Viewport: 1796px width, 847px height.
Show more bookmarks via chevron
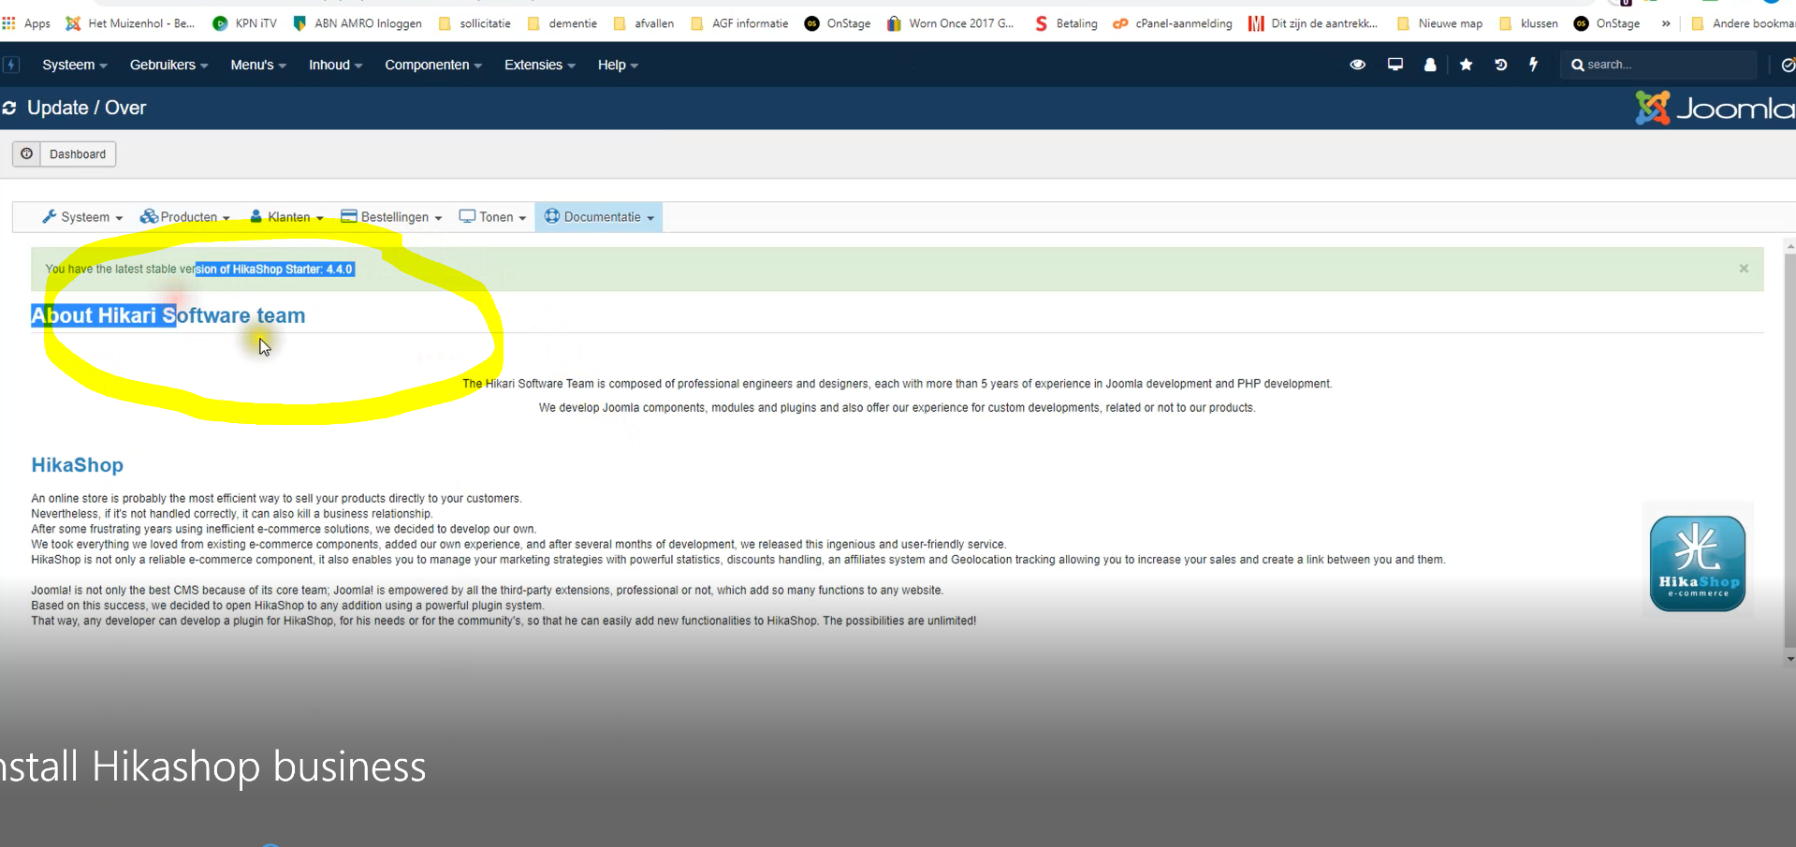[x=1666, y=23]
